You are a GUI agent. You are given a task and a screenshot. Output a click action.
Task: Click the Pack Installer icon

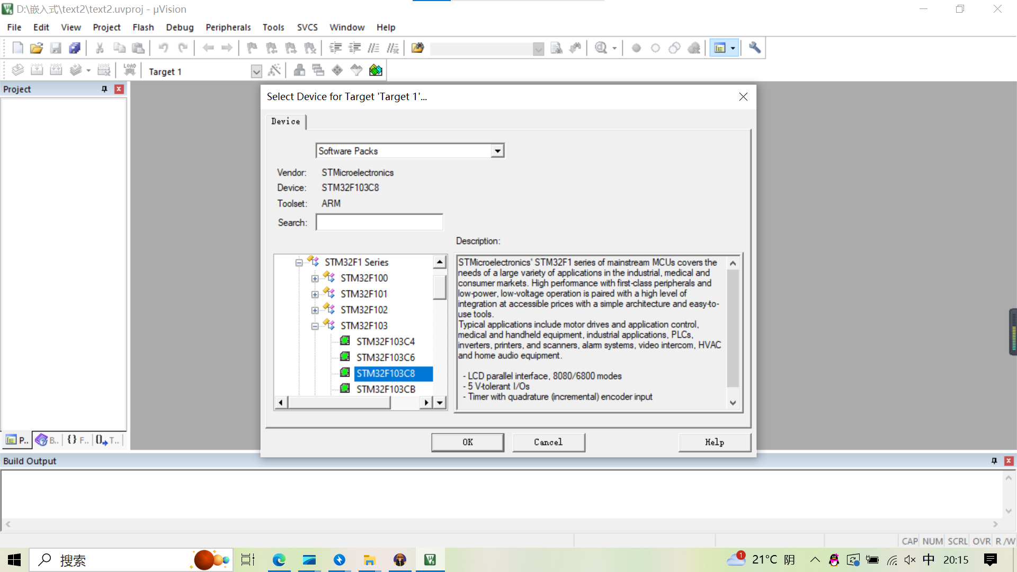pyautogui.click(x=376, y=70)
